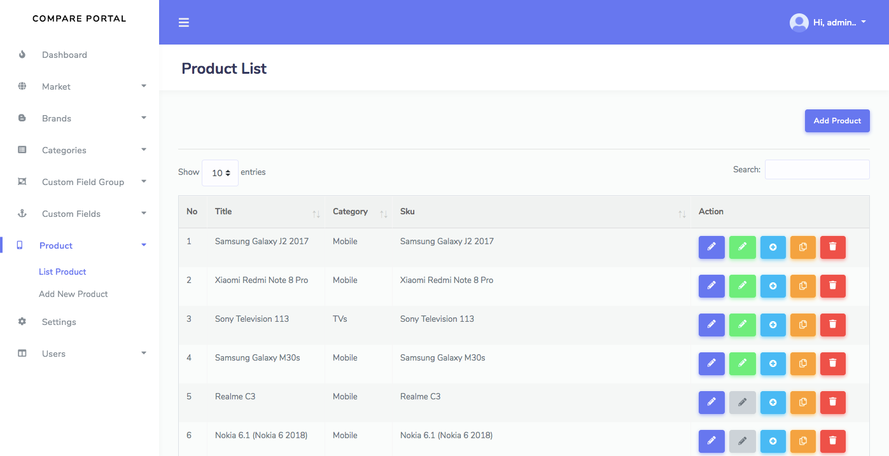This screenshot has height=456, width=889.
Task: Click grey pencil button for Nokia 6.1 row
Action: (x=742, y=441)
